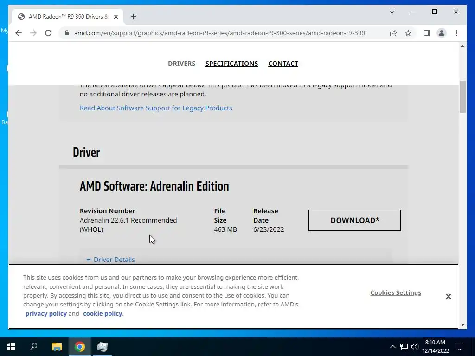This screenshot has height=356, width=475.
Task: Reload the AMD driver page
Action: (x=48, y=33)
